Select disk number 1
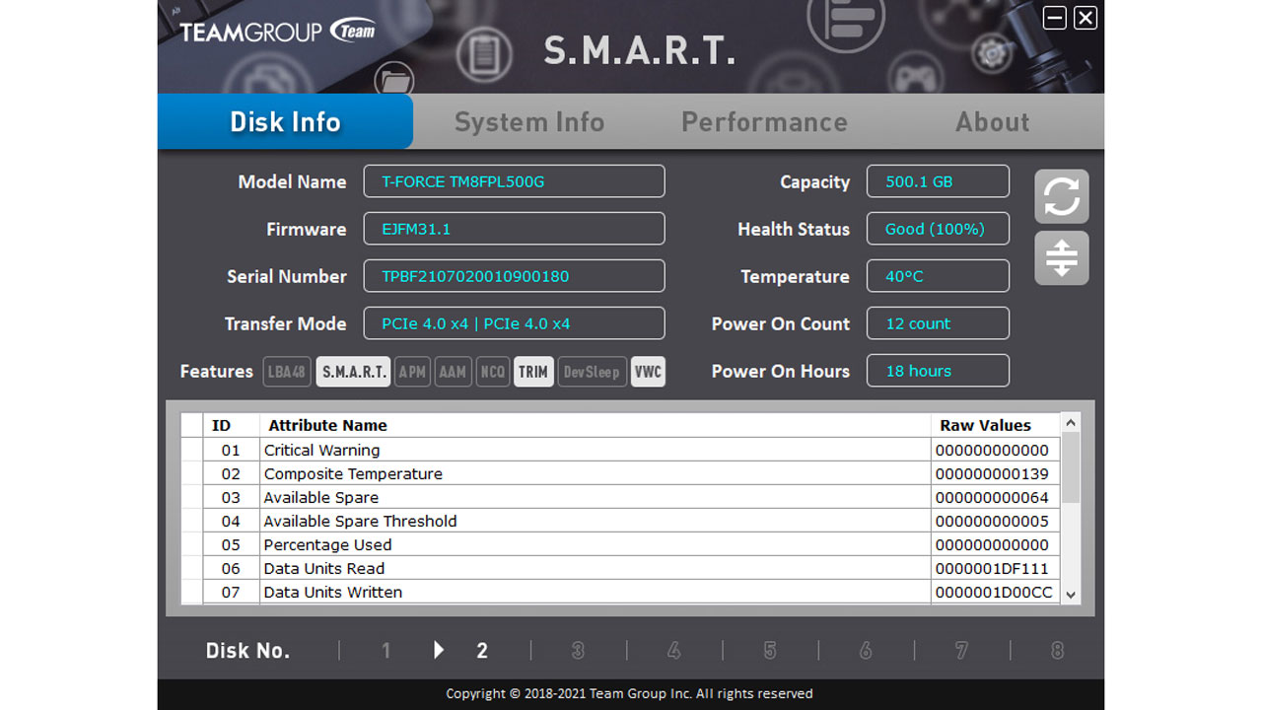The image size is (1262, 710). tap(386, 651)
